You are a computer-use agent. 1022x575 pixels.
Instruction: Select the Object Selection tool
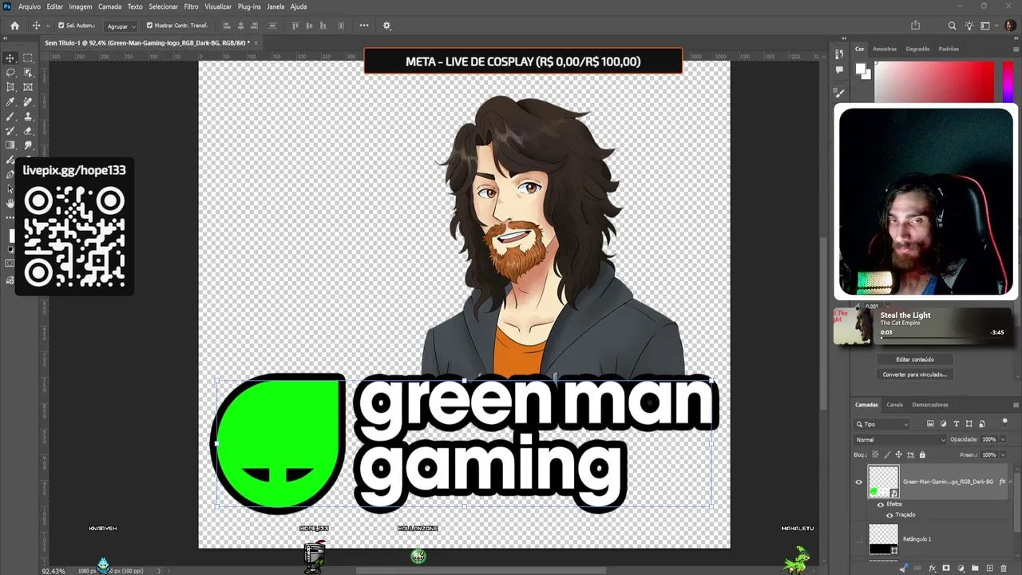[28, 73]
